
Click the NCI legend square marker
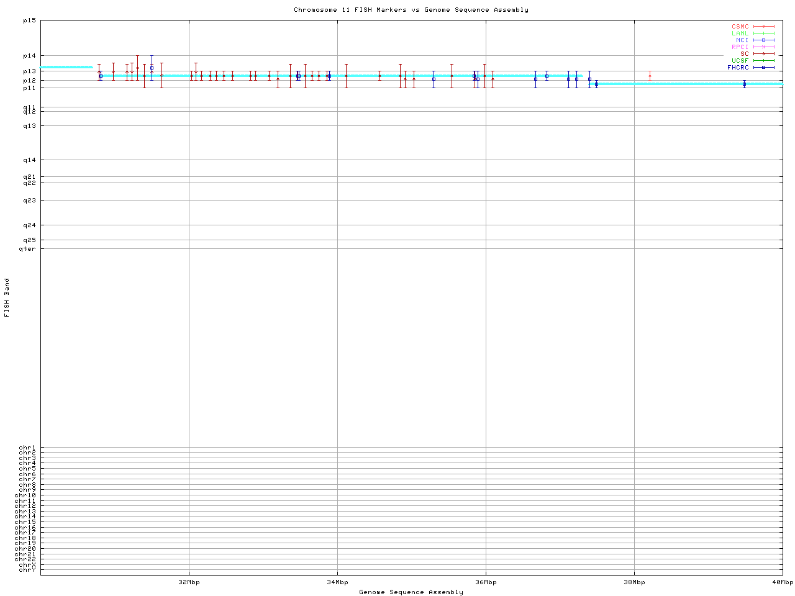tap(763, 40)
